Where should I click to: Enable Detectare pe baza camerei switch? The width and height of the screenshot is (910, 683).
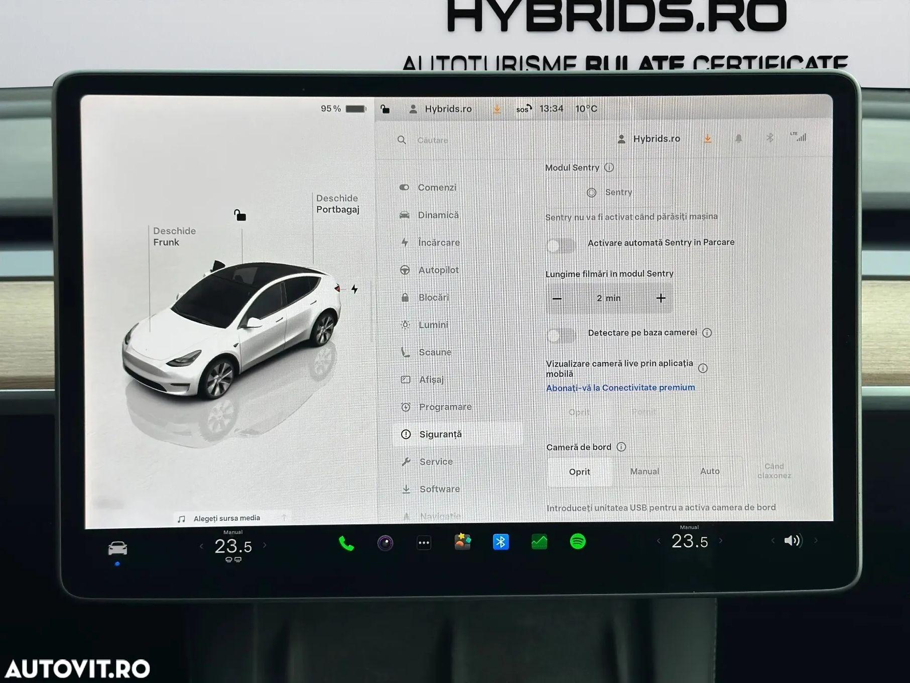tap(561, 334)
